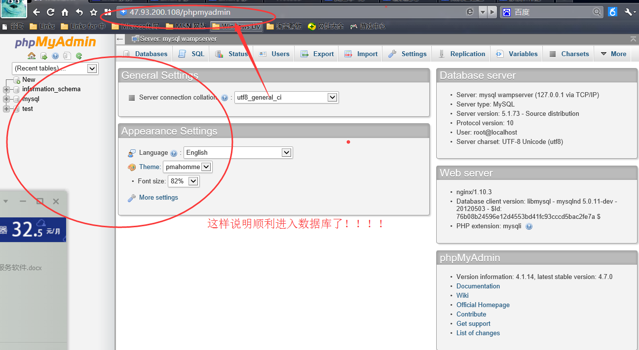Click the blue flame icon beside search box

pyautogui.click(x=613, y=12)
